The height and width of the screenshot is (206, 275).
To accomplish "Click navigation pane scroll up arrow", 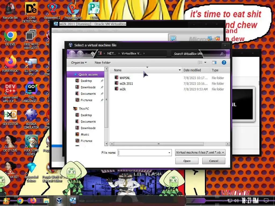I will point(106,69).
